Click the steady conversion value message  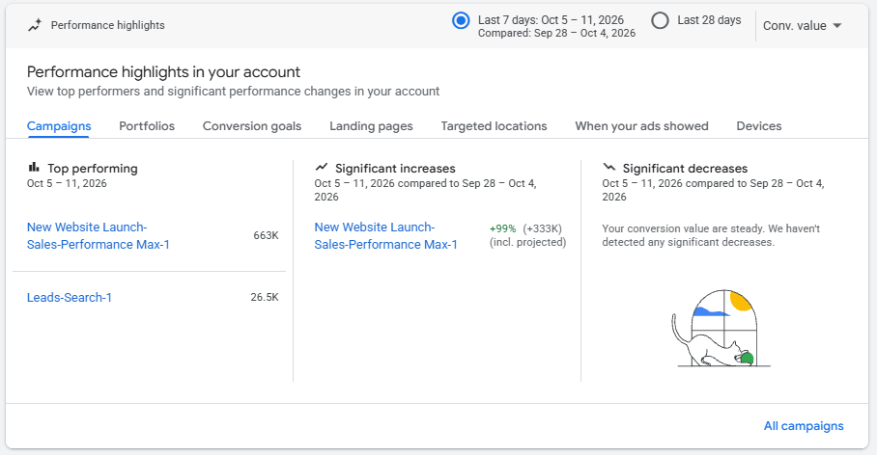pos(711,235)
